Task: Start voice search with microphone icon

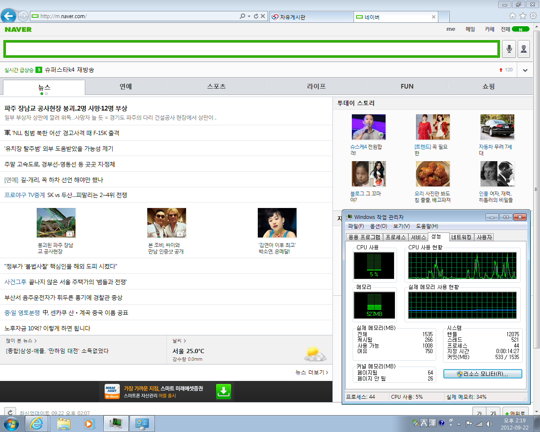Action: 509,49
